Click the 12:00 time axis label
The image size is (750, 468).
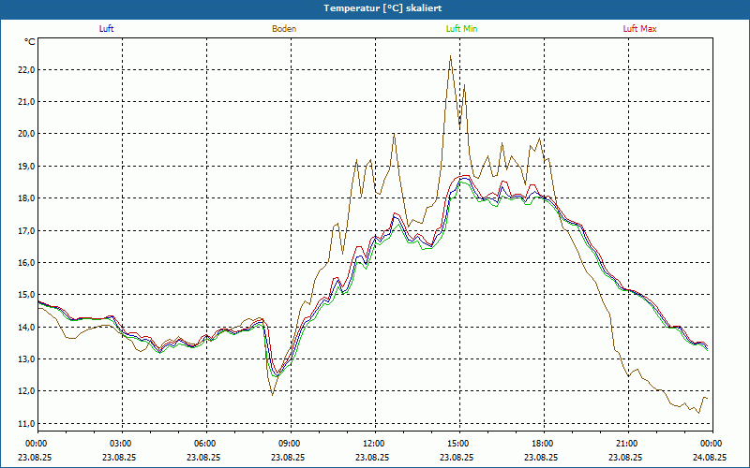coord(373,444)
